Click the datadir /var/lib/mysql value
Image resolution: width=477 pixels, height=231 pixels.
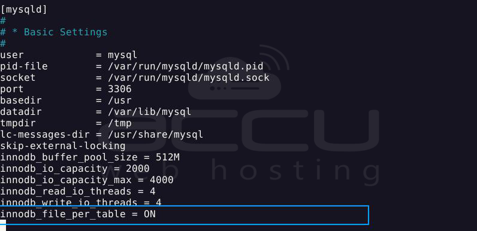pyautogui.click(x=149, y=112)
